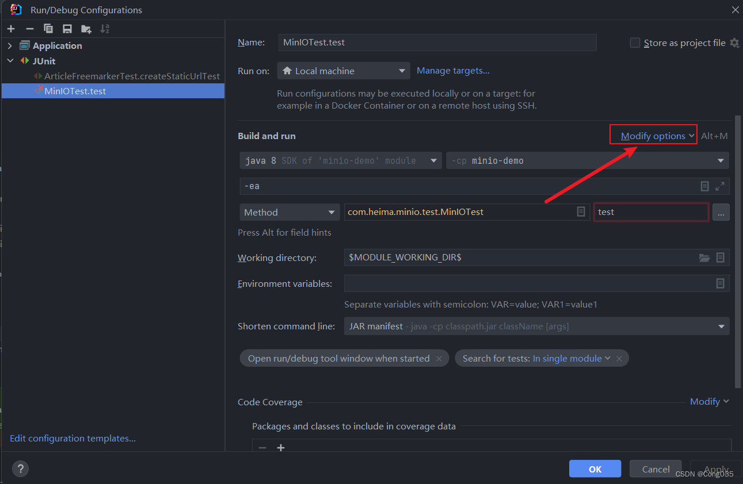
Task: Open the Modify options dropdown
Action: (653, 135)
